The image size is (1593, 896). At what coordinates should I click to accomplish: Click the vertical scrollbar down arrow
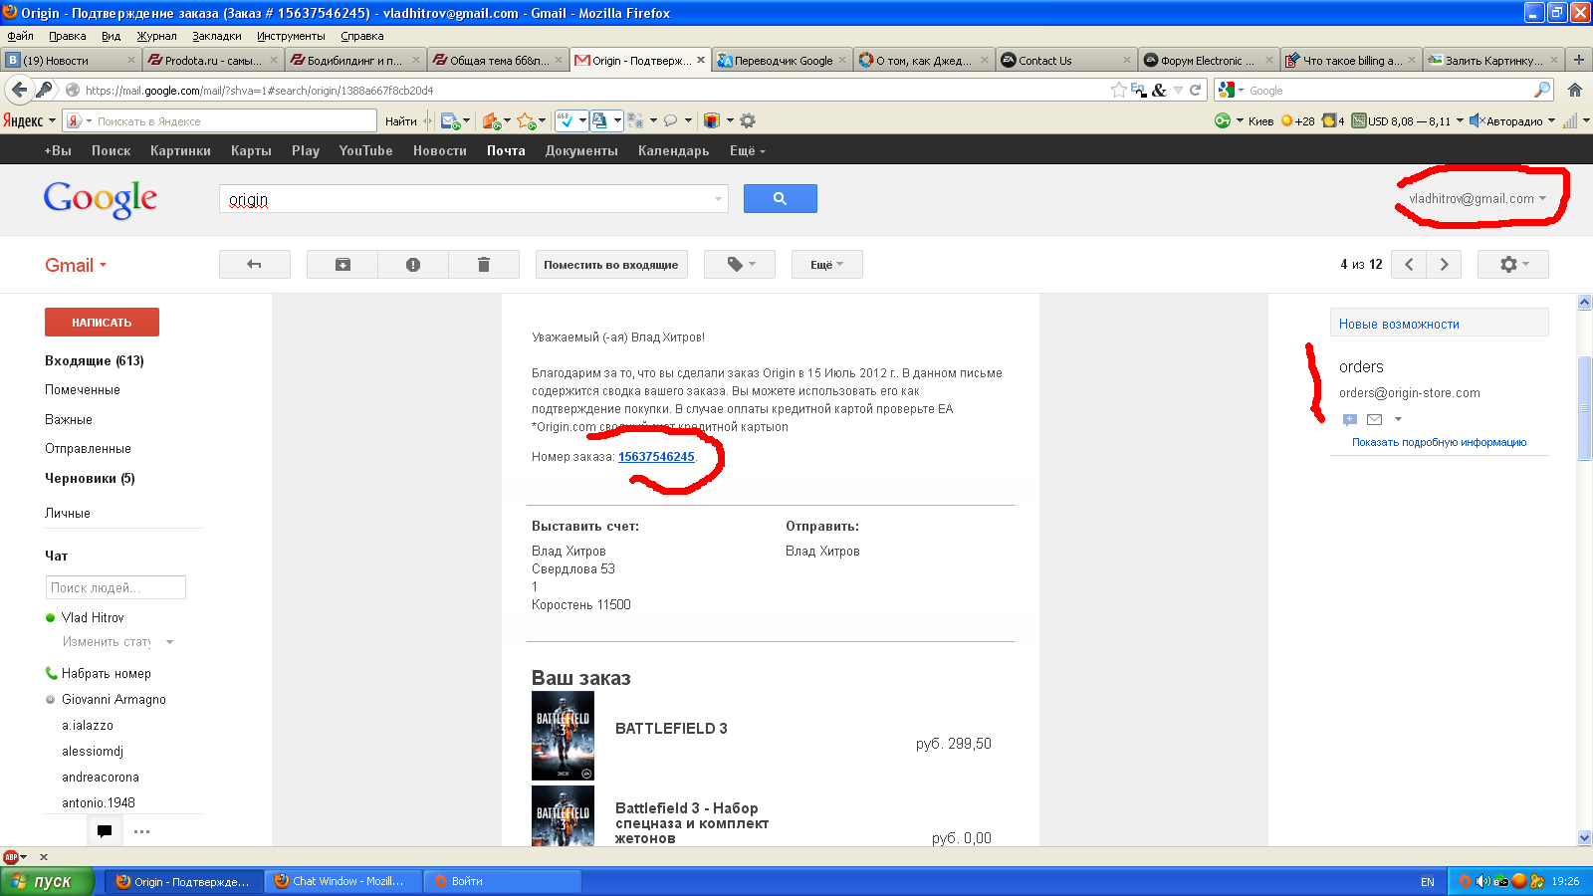click(x=1584, y=838)
